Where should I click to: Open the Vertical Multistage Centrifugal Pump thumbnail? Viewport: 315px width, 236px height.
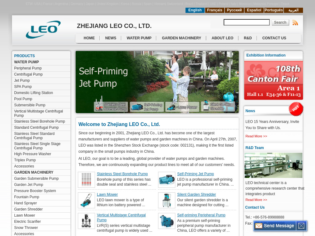pyautogui.click(x=86, y=221)
